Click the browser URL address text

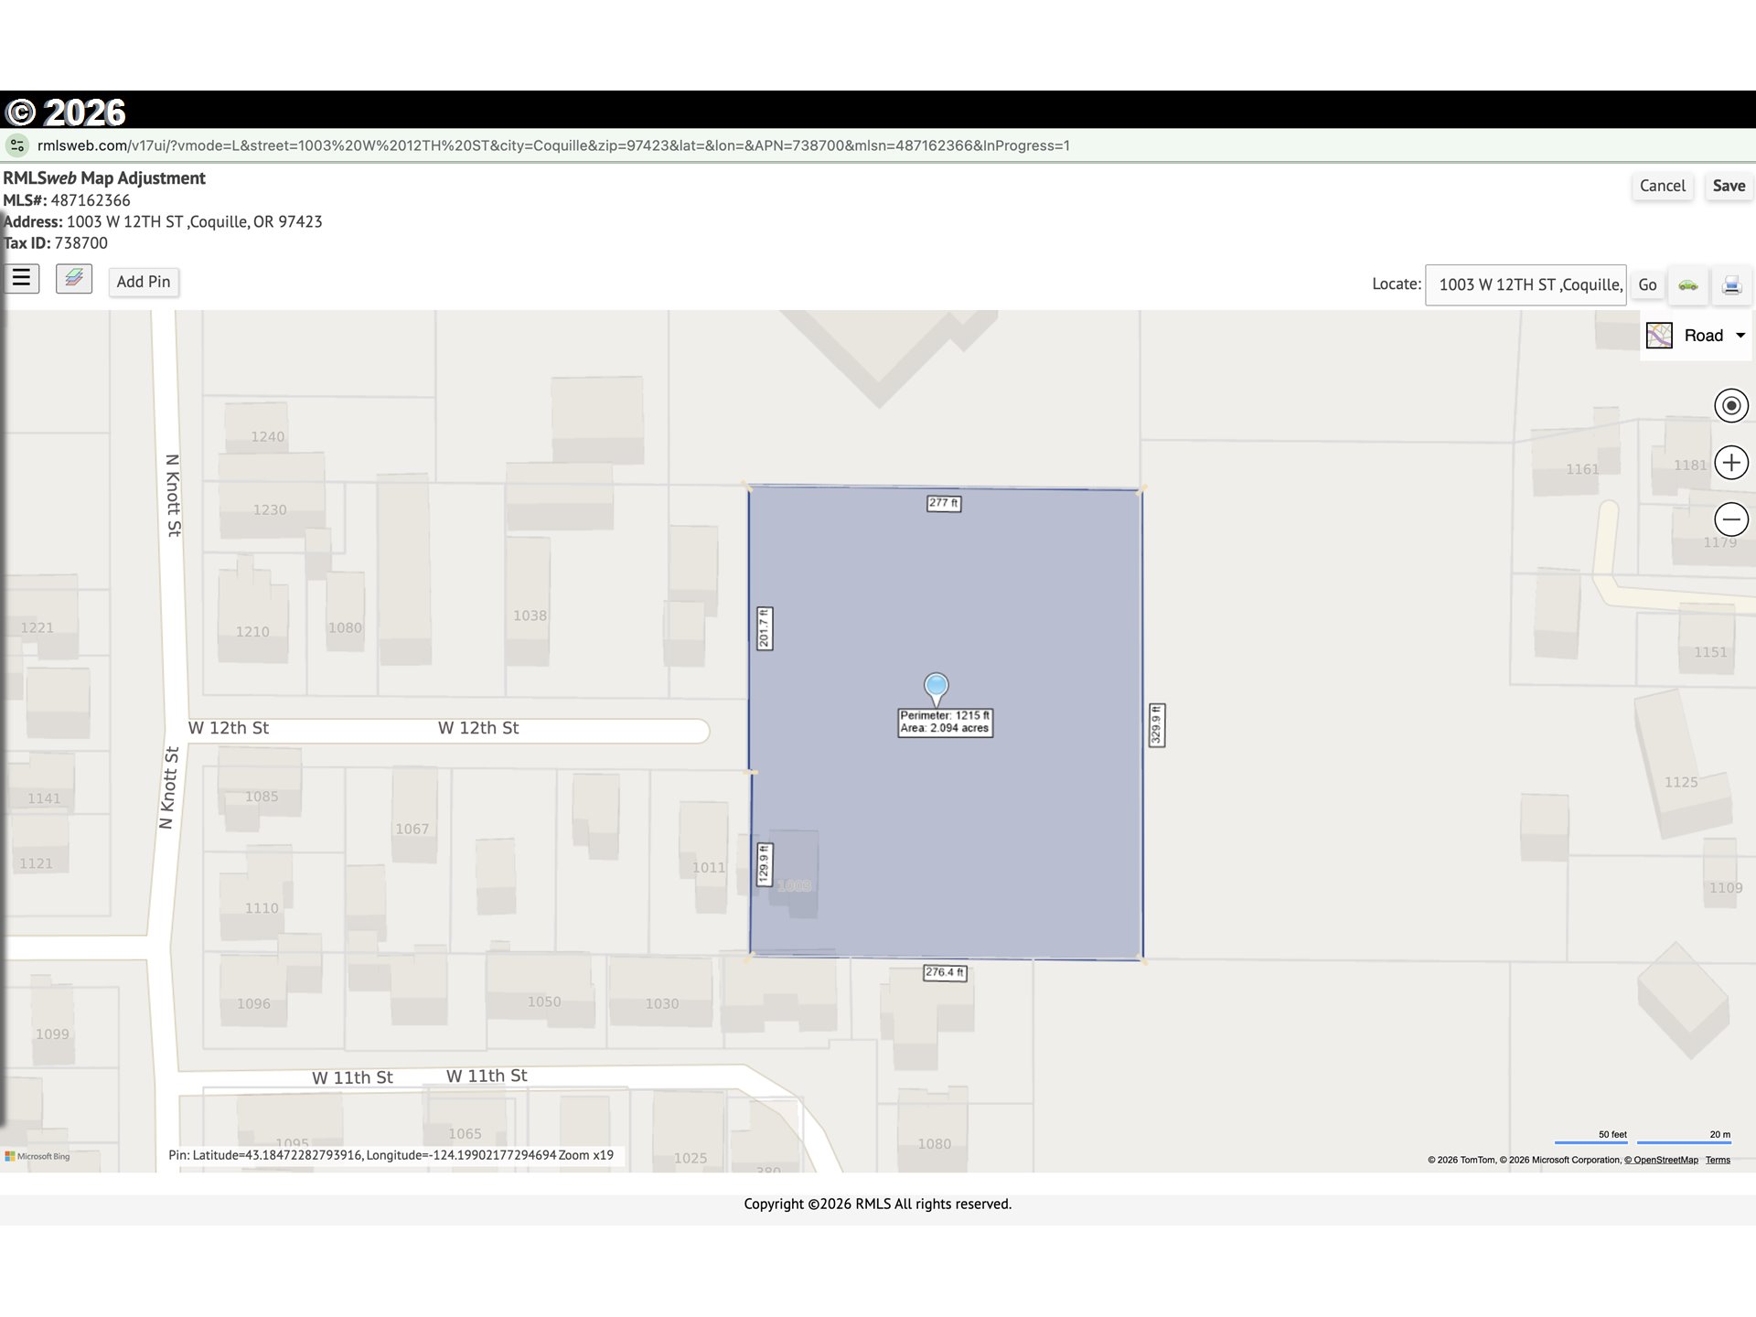(553, 145)
